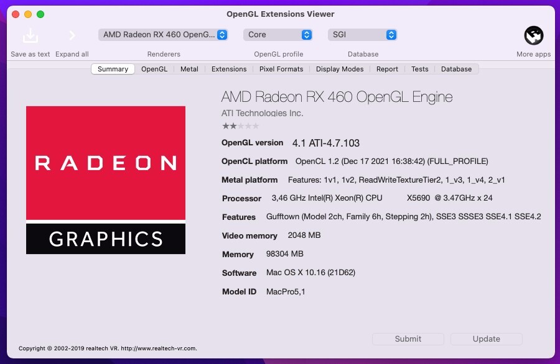This screenshot has width=560, height=364.
Task: Click the Video memory value 2048 MB
Action: pos(304,235)
